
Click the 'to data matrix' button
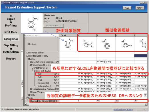click(54, 26)
